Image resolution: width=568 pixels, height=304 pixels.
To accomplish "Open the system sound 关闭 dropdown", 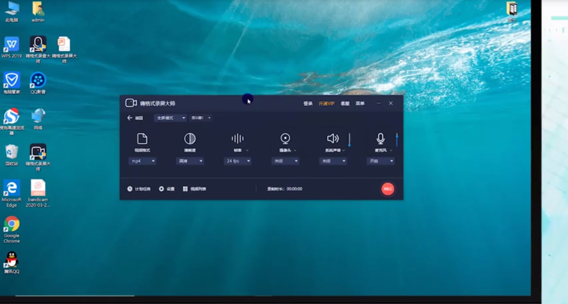I will click(x=333, y=161).
